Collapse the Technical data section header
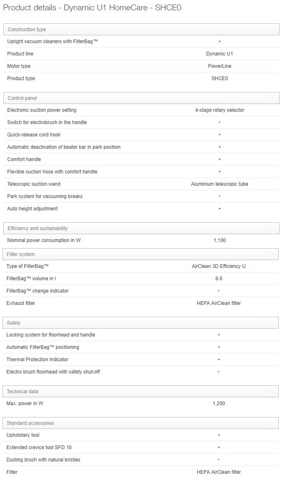 click(x=140, y=392)
